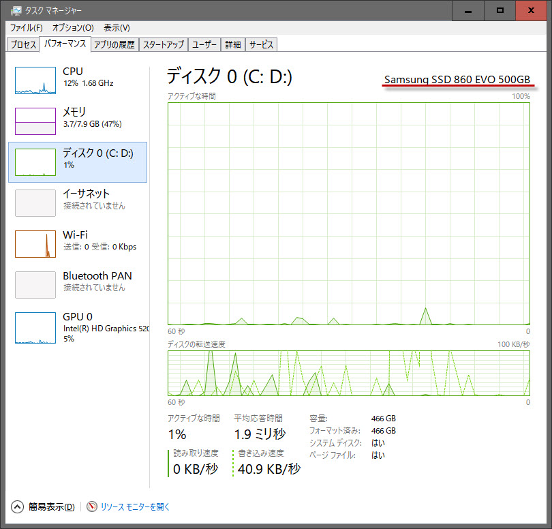
Task: Open リソース モニターを開く link
Action: tap(135, 507)
